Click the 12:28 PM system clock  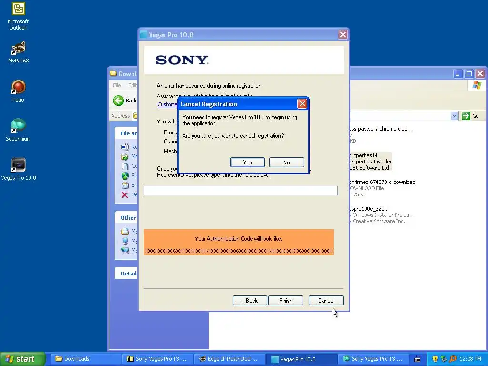click(x=470, y=359)
